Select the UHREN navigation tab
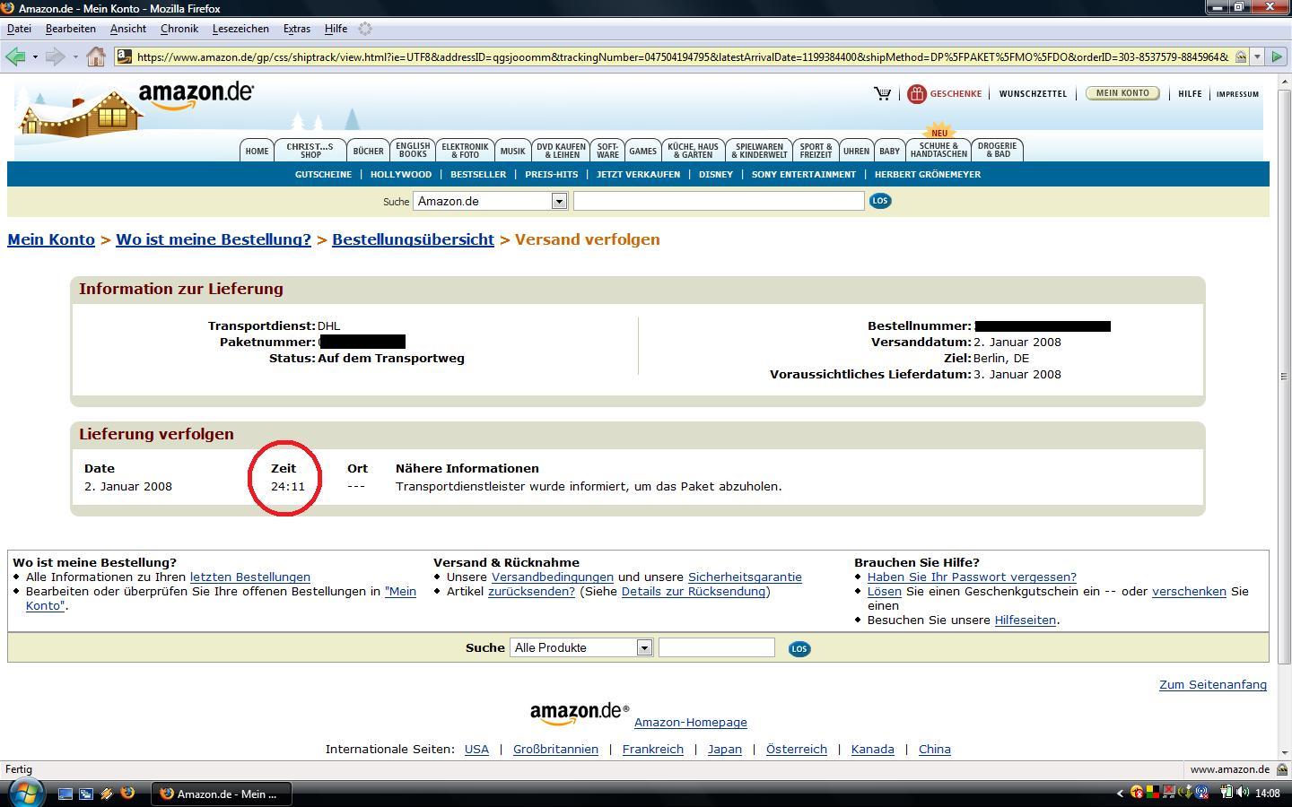 pos(856,151)
